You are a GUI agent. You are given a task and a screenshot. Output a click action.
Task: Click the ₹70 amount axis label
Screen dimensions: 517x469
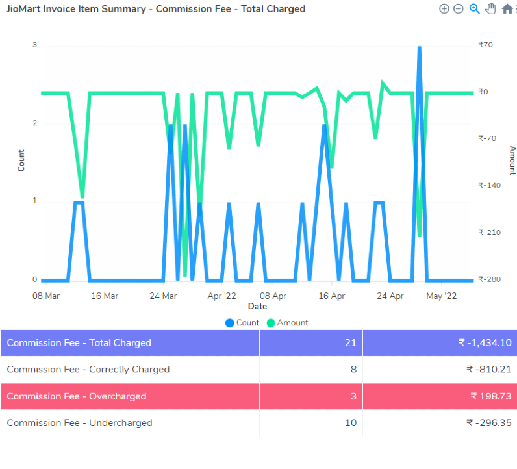(486, 45)
